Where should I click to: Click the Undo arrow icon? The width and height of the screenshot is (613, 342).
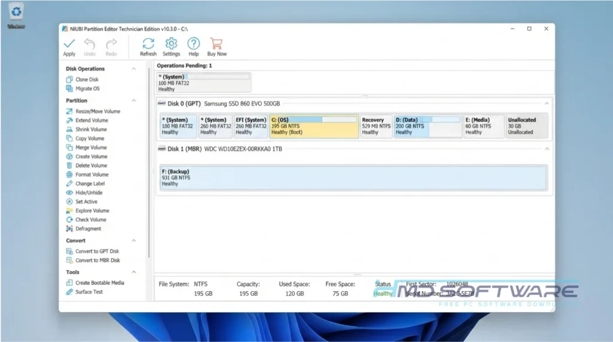point(90,43)
